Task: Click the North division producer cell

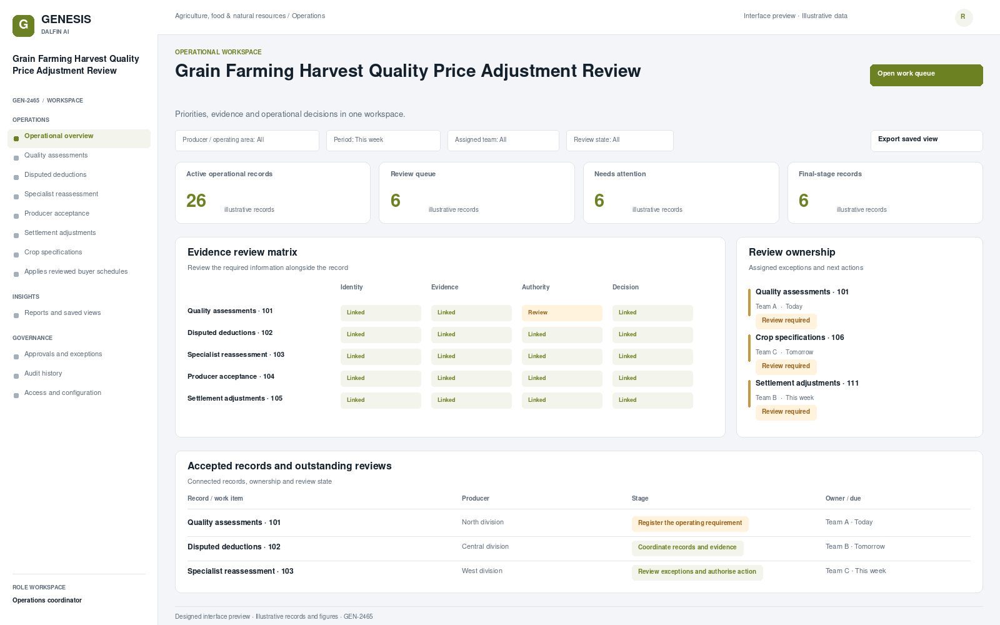Action: coord(482,522)
